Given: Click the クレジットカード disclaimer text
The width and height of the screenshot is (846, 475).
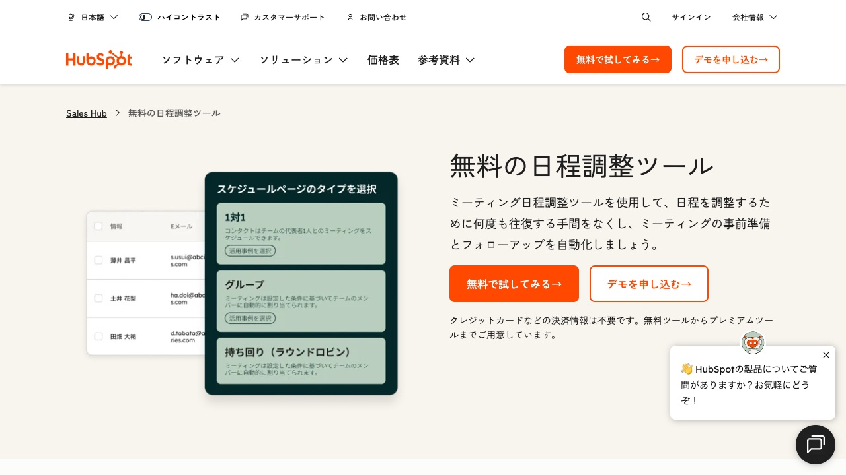Looking at the screenshot, I should pos(611,327).
